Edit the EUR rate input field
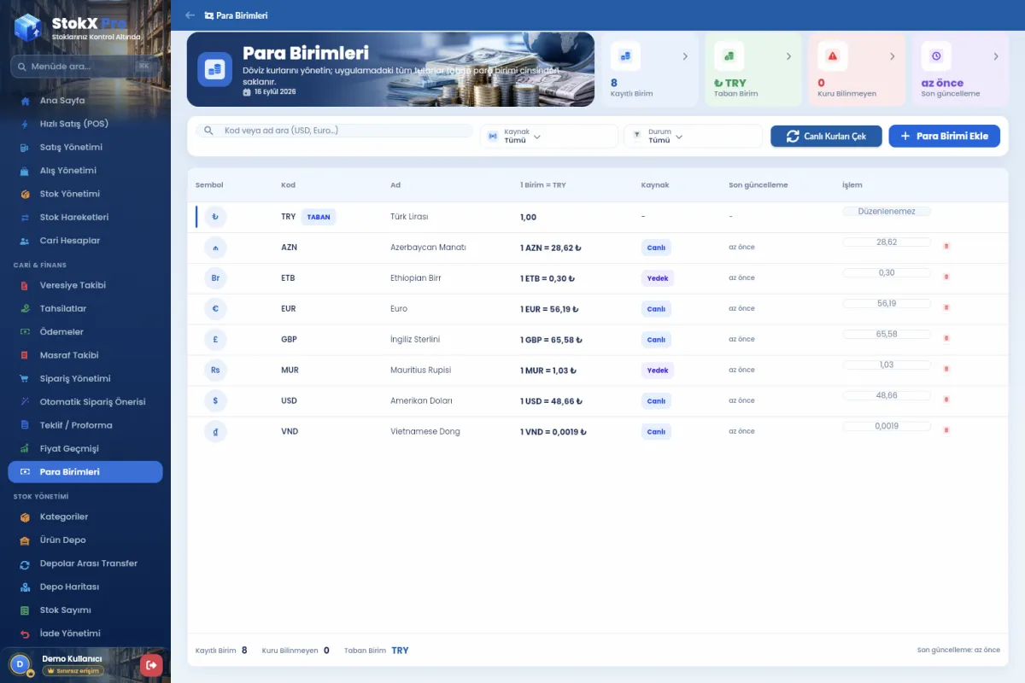This screenshot has width=1025, height=683. (x=887, y=303)
